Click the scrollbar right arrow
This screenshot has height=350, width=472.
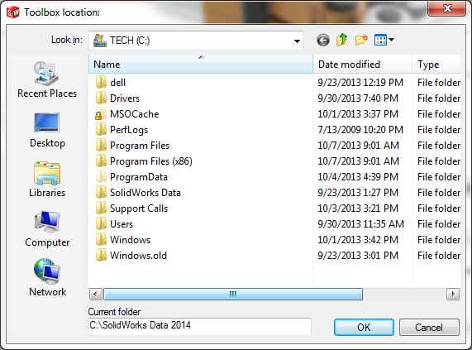coord(453,294)
